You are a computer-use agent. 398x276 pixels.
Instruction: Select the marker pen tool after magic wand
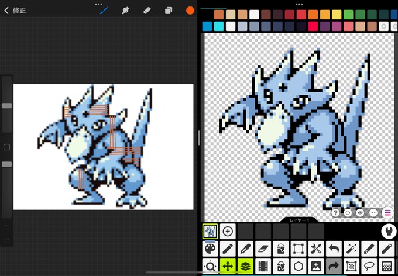tap(369, 249)
